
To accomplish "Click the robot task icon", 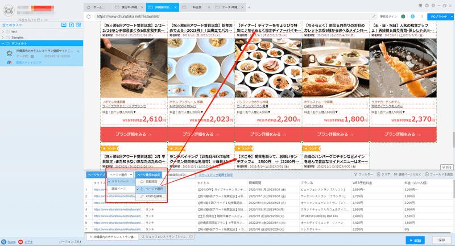I will coord(9,53).
